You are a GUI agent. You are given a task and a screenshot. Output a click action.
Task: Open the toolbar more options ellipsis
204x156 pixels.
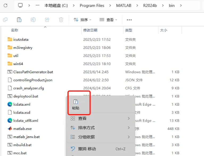click(129, 20)
